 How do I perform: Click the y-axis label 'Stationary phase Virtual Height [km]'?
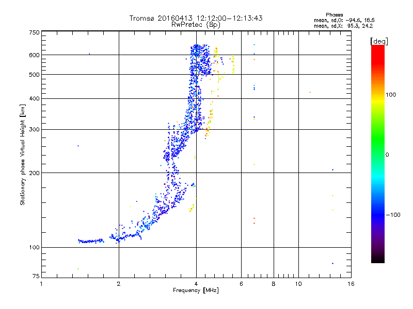click(22, 154)
